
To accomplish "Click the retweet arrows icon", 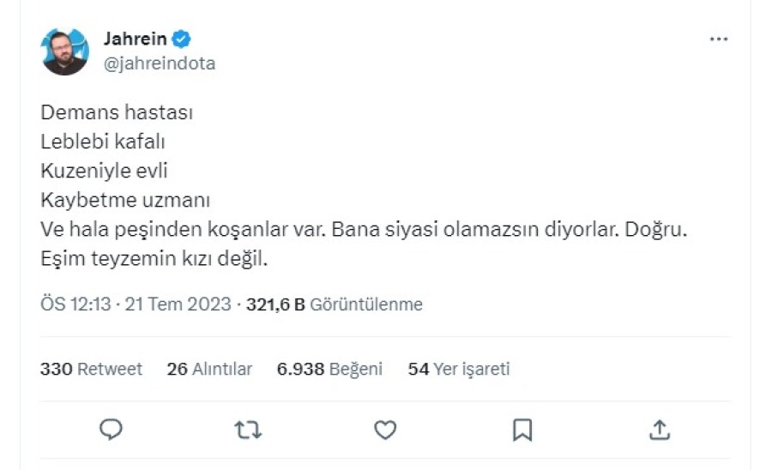I will pos(248,429).
